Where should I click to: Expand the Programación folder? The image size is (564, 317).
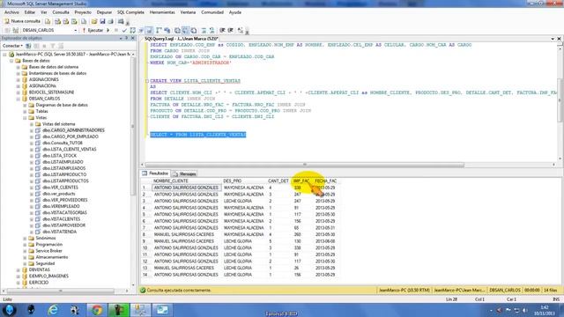tap(25, 245)
